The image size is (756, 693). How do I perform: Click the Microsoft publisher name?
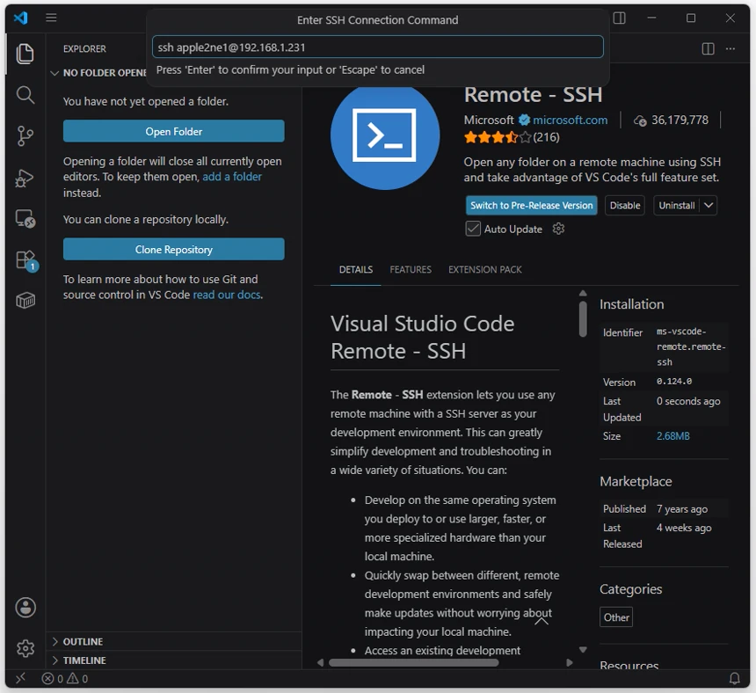[x=489, y=120]
